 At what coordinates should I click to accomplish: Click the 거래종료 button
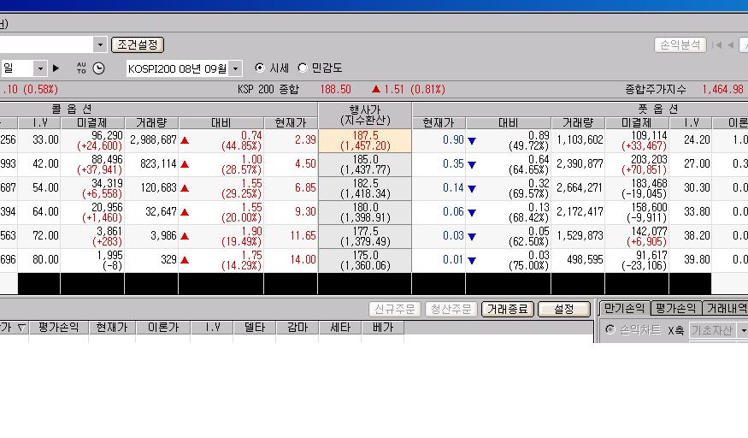(507, 309)
